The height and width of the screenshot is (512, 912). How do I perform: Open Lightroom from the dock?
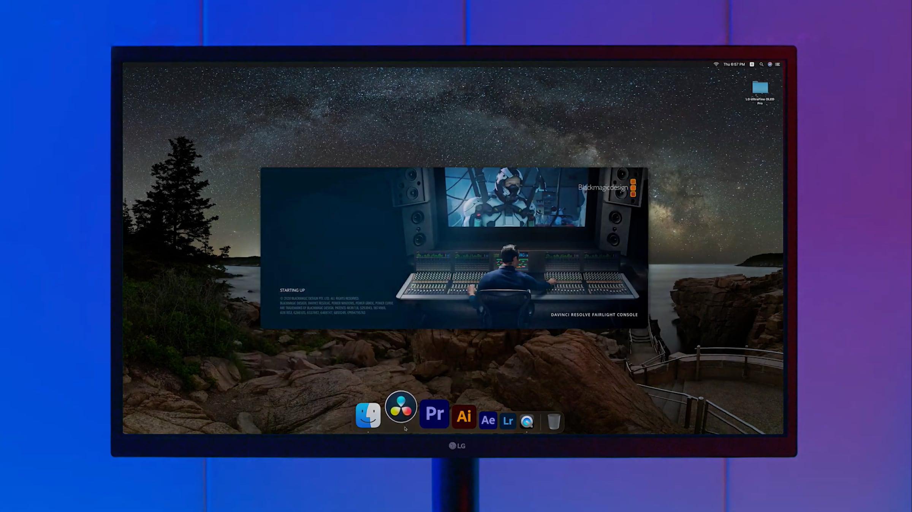point(508,421)
